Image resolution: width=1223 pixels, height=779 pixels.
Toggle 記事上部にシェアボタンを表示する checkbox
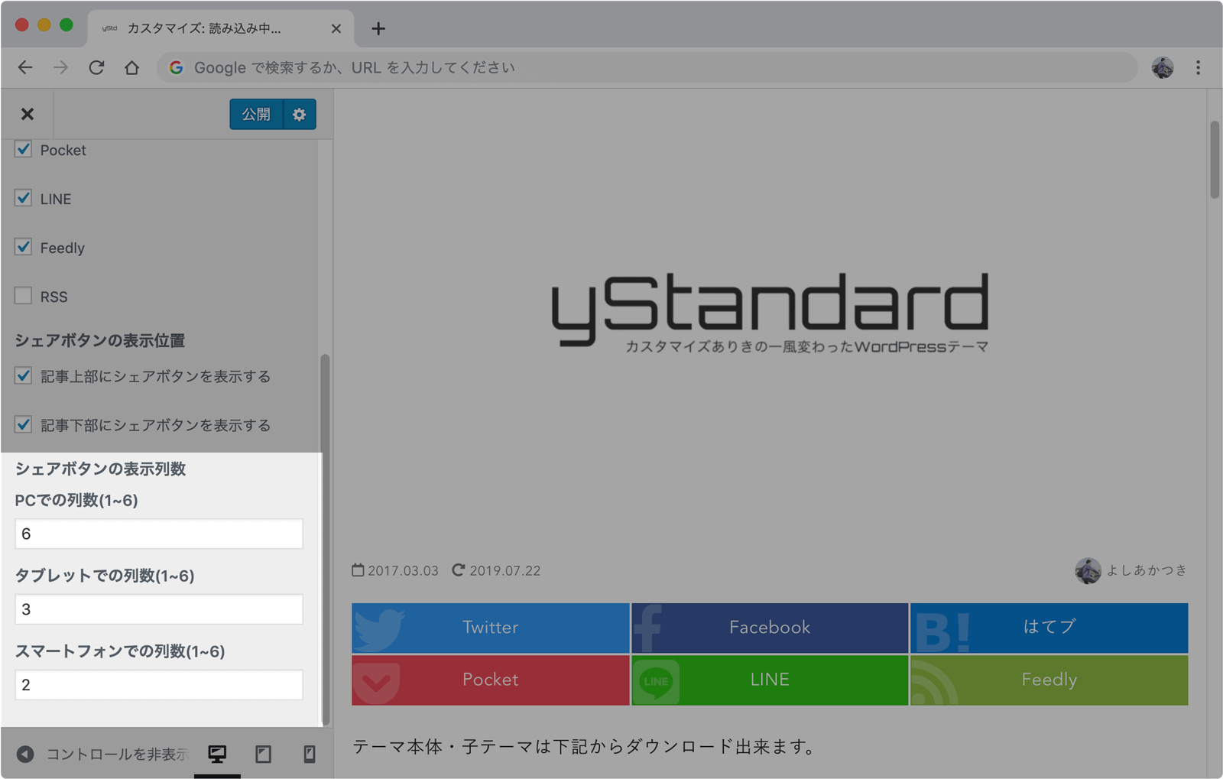pos(23,375)
